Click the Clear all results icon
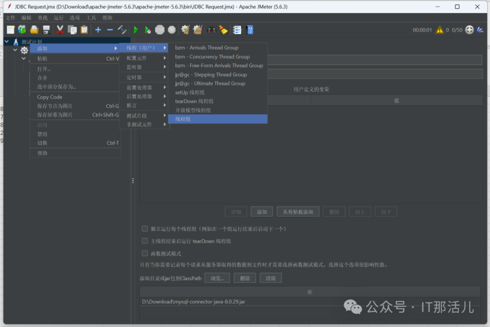 tap(197, 30)
